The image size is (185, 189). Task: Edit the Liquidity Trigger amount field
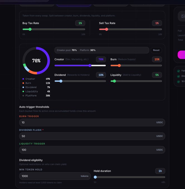[92, 150]
